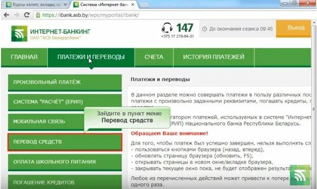Viewport: 317px width, 189px height.
Task: Open the ПЛАТЕЖИ И ПЕРЕВОДЫ menu tab
Action: tap(91, 57)
